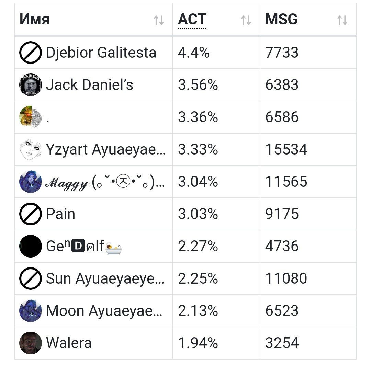Open the Djebior Galitesta name entry
371x365 pixels.
point(101,53)
